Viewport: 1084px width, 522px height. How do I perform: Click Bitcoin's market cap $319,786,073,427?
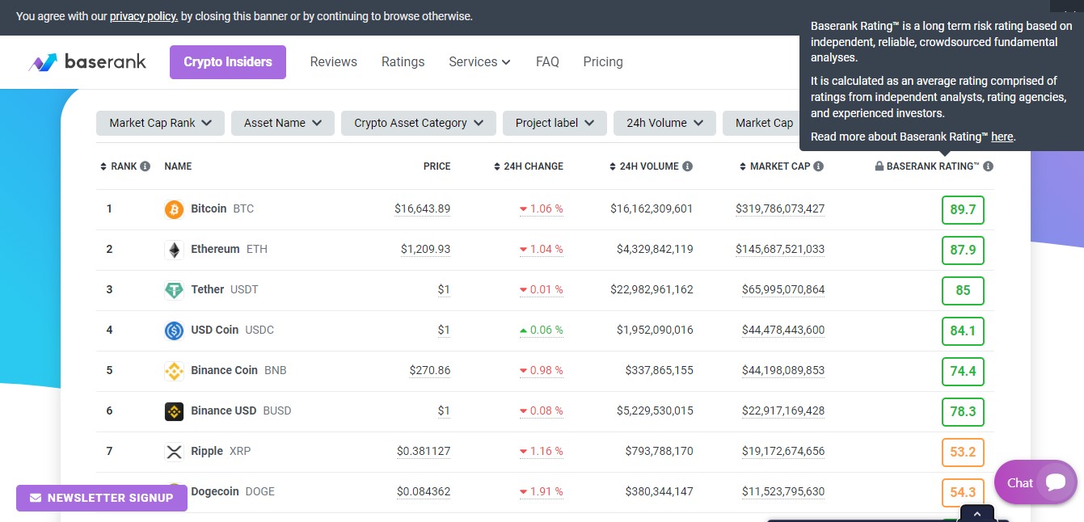[x=780, y=209]
